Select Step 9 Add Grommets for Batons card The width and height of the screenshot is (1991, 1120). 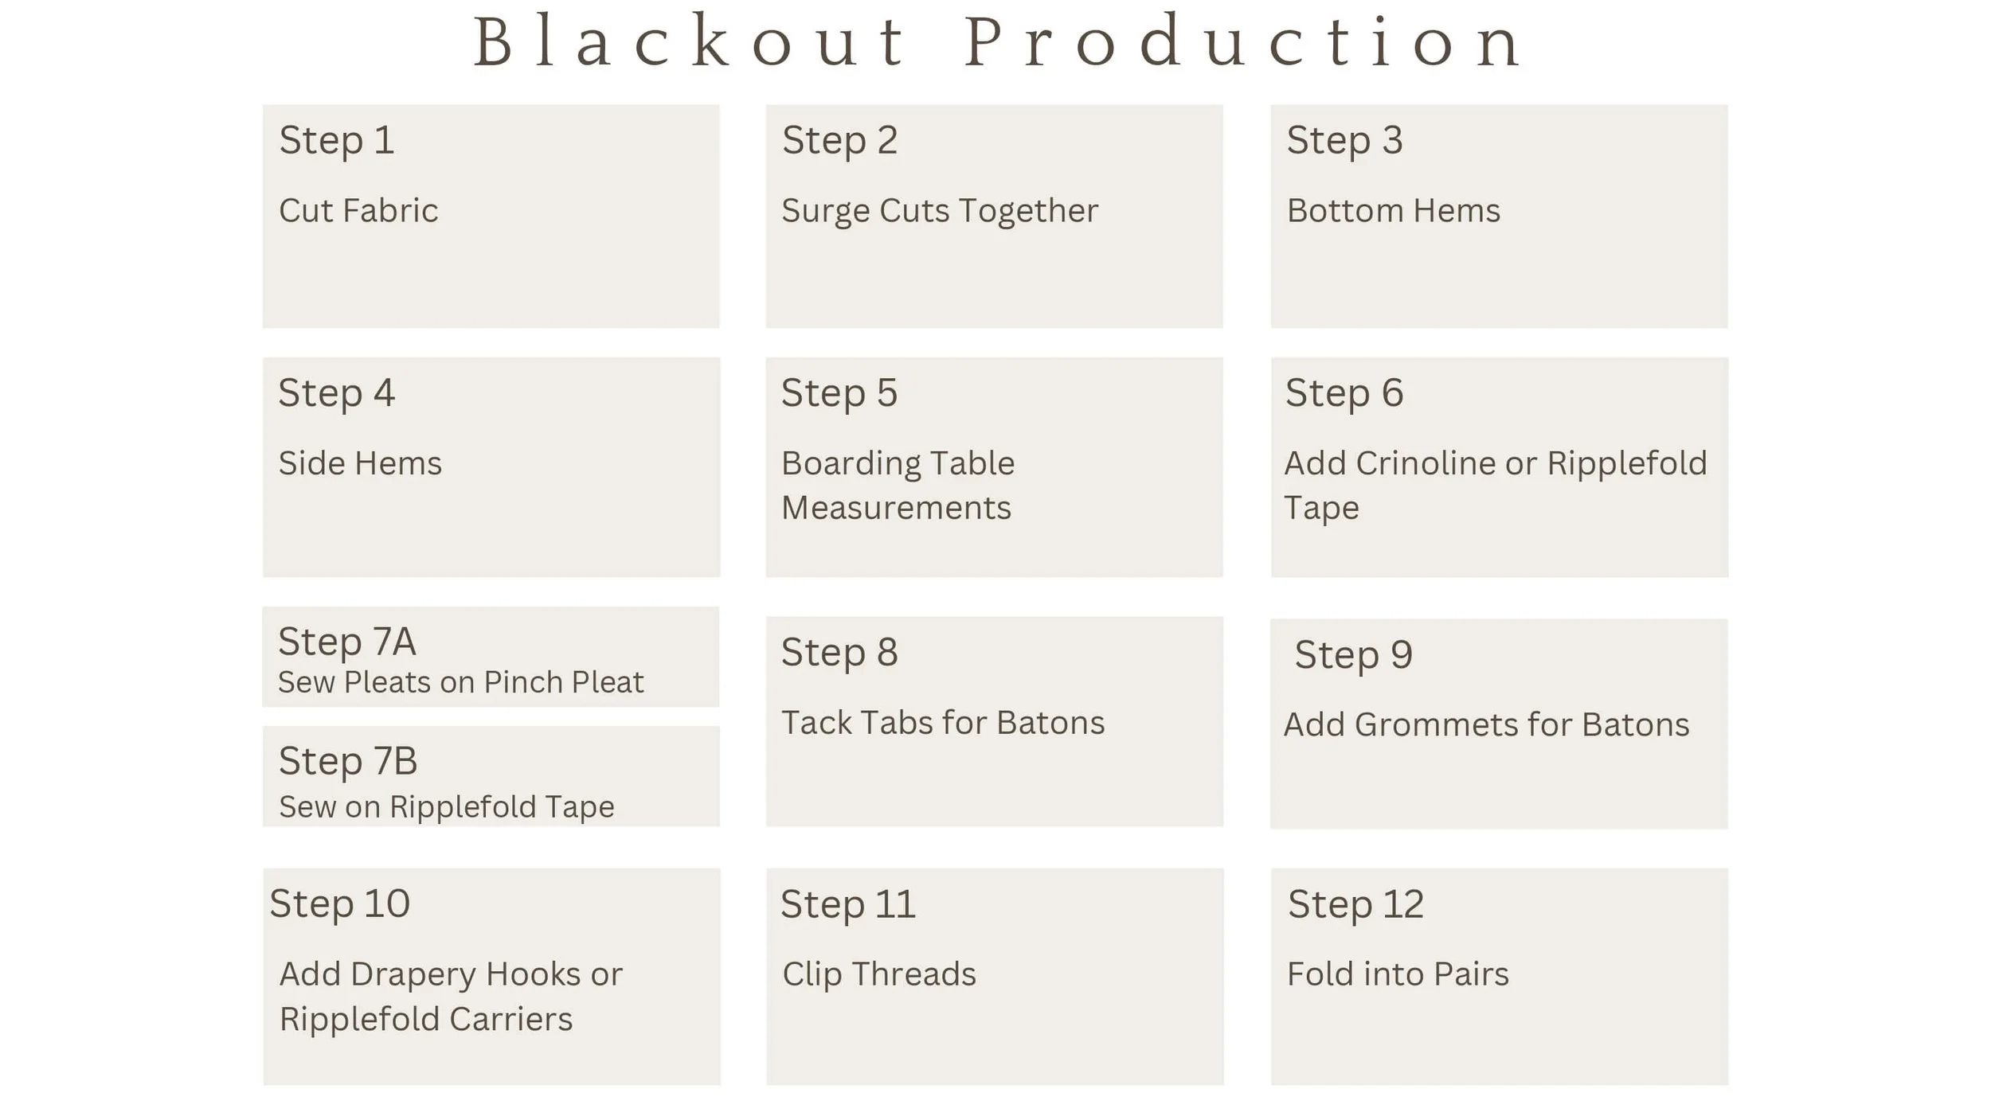tap(1499, 724)
